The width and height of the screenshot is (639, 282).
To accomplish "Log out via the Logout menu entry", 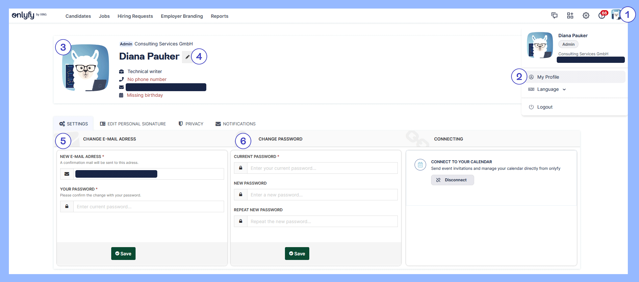I will pos(545,107).
